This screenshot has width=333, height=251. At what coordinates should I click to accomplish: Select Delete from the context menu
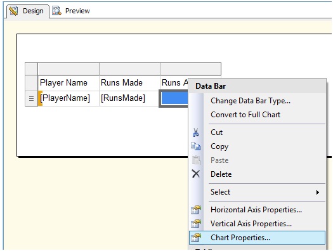pyautogui.click(x=257, y=174)
